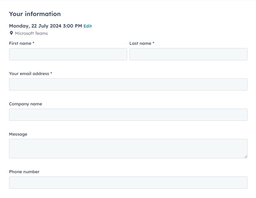Click the Edit link beside the date

[87, 26]
